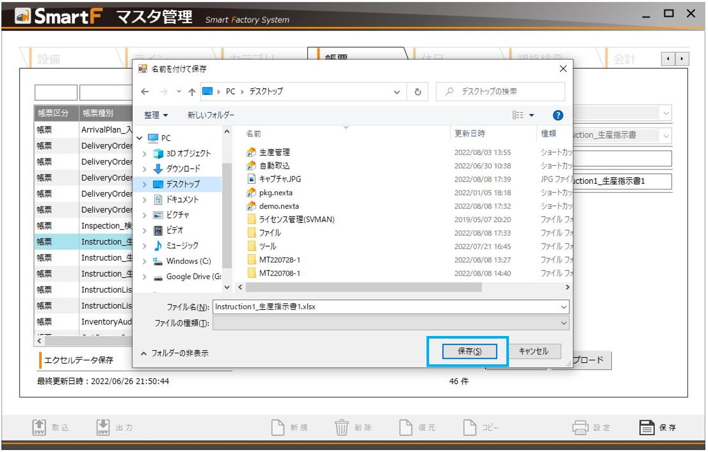This screenshot has height=452, width=708.
Task: Open the 整理 dropdown menu
Action: pos(154,115)
